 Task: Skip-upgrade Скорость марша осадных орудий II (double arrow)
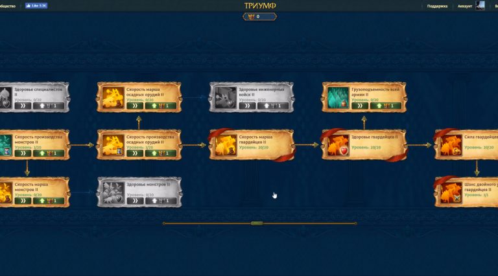[x=135, y=106]
